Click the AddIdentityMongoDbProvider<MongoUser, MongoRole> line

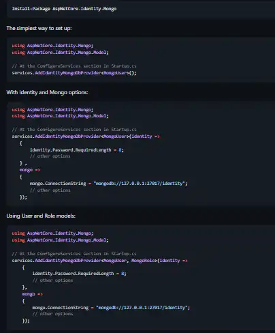point(100,261)
